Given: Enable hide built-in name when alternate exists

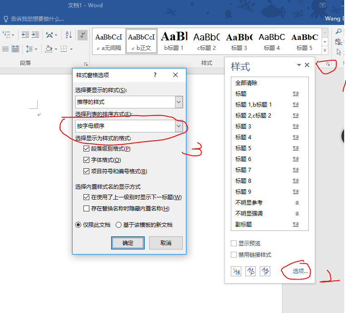Looking at the screenshot, I should (x=86, y=209).
